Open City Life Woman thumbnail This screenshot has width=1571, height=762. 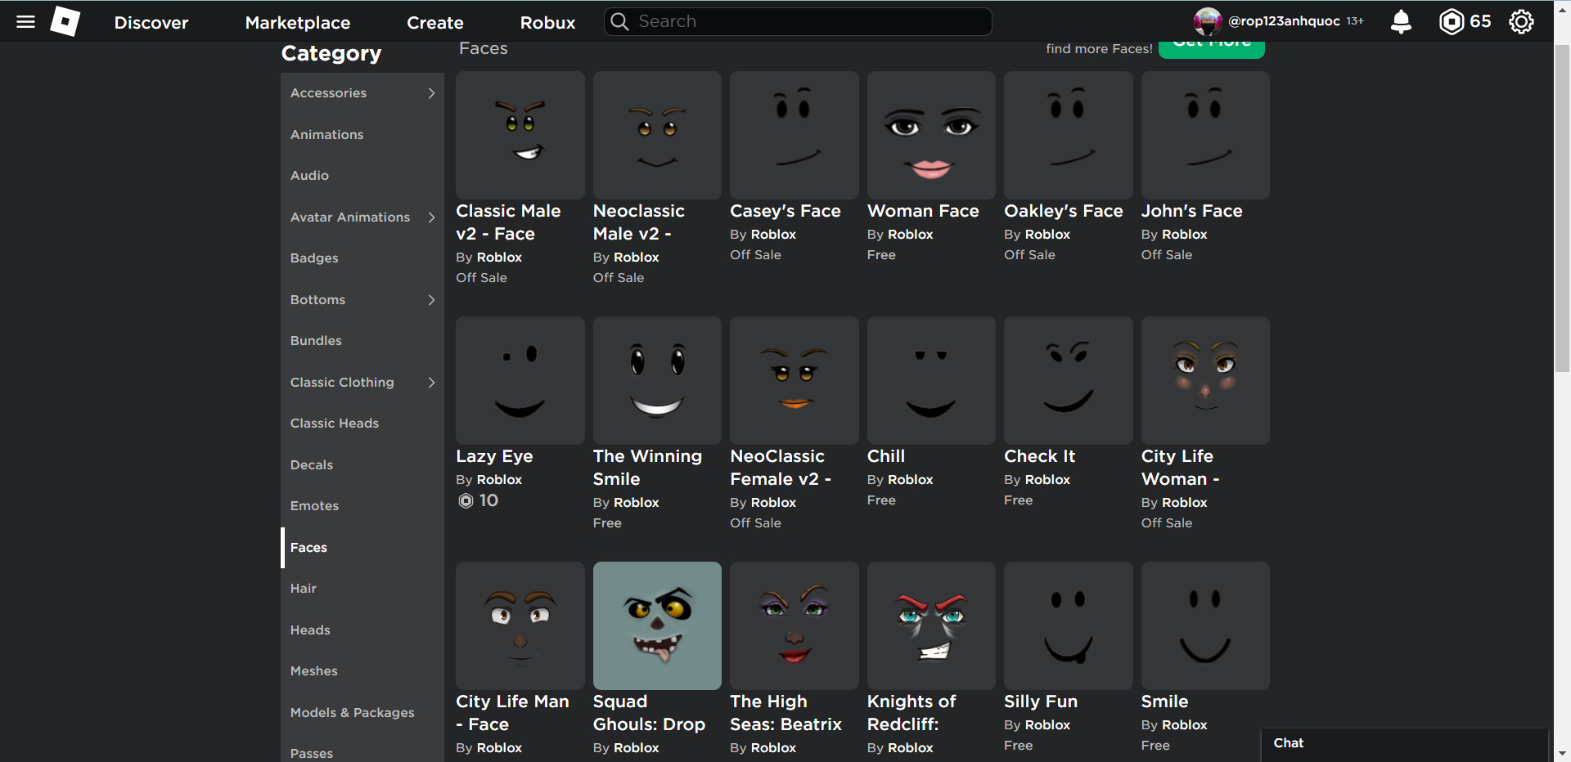tap(1205, 380)
